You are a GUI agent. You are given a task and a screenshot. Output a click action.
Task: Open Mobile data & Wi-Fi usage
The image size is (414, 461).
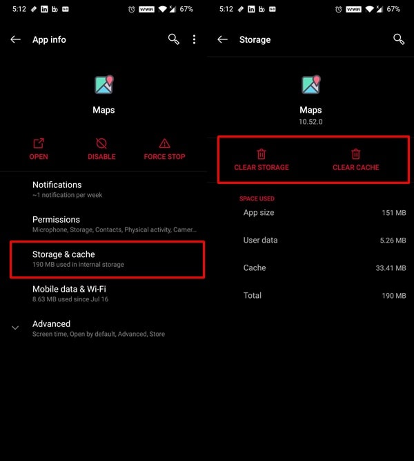point(103,294)
